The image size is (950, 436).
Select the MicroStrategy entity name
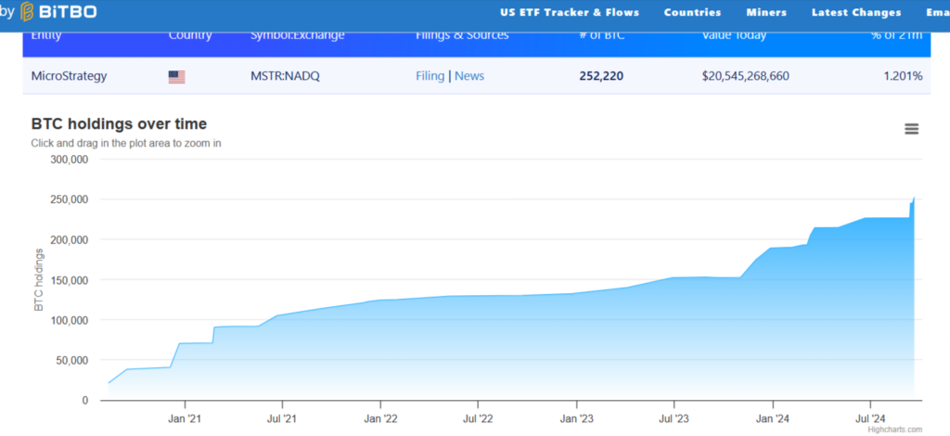tap(69, 76)
